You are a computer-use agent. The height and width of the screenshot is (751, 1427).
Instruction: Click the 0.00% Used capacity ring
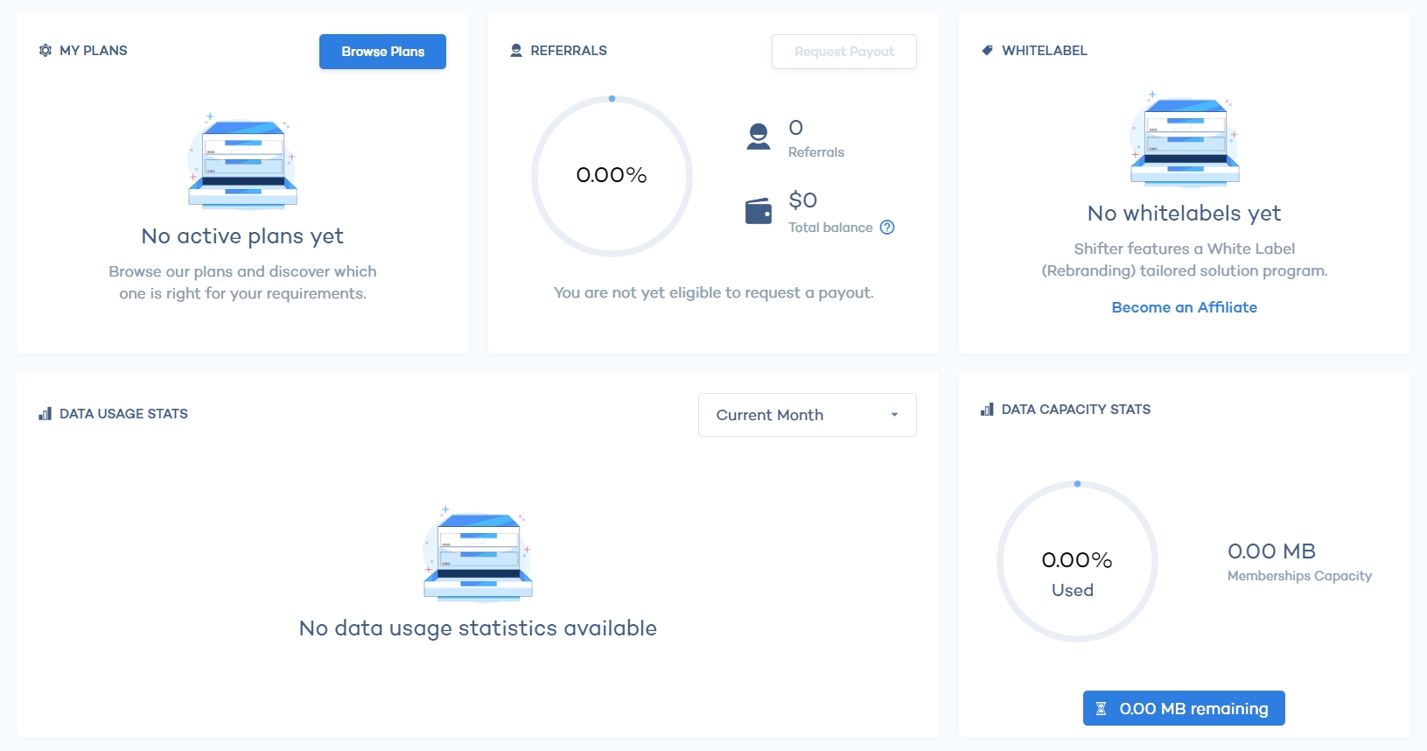click(x=1077, y=561)
